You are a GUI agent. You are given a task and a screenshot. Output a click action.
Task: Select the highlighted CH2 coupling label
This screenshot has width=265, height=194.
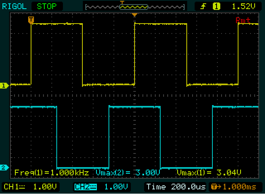86,187
